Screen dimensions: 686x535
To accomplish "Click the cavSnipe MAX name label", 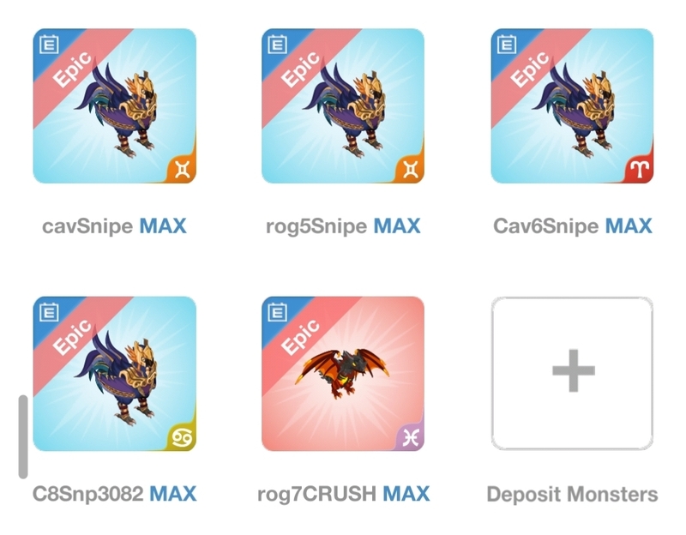I will (114, 226).
